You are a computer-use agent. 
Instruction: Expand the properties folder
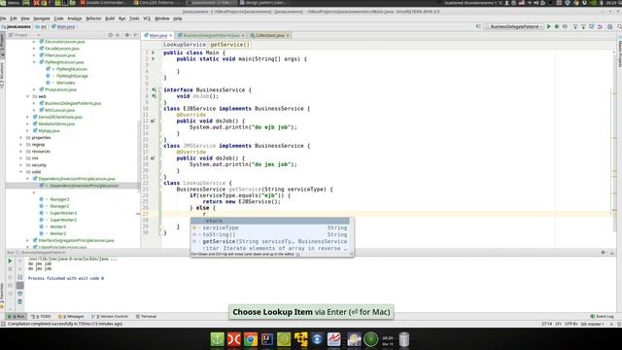click(21, 138)
